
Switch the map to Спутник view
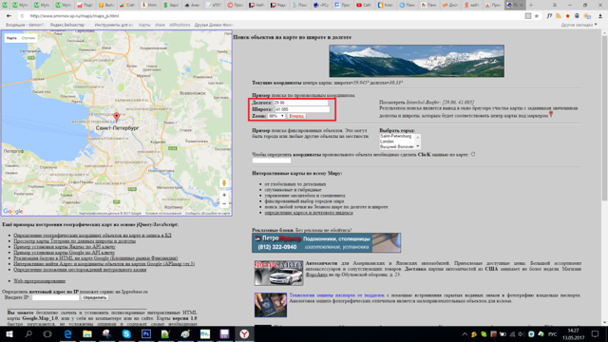[28, 38]
